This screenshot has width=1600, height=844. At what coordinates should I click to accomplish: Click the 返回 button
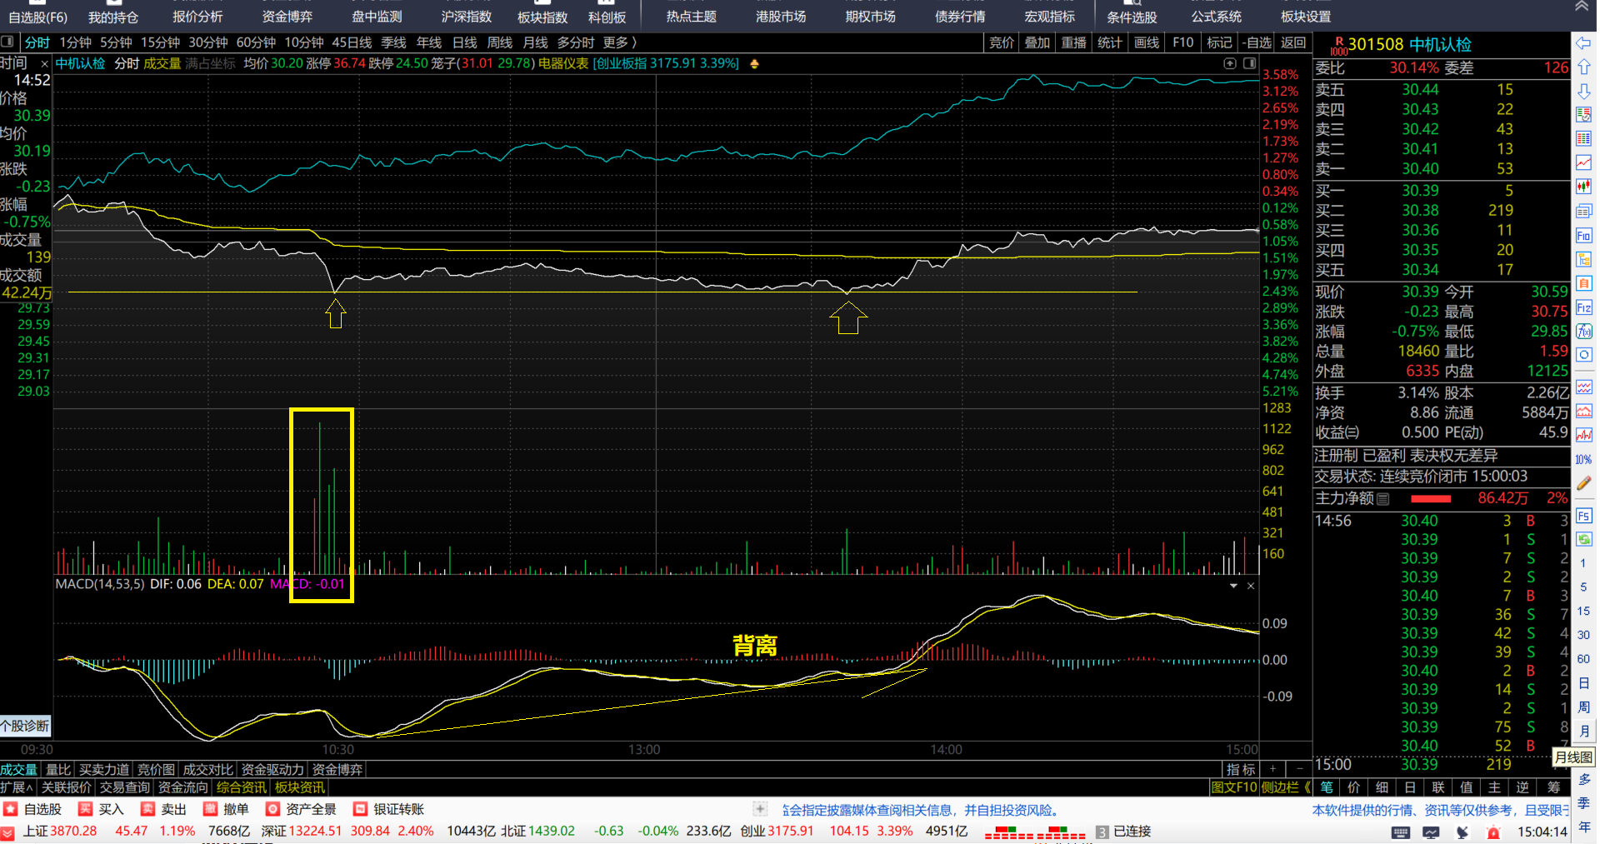tap(1292, 42)
